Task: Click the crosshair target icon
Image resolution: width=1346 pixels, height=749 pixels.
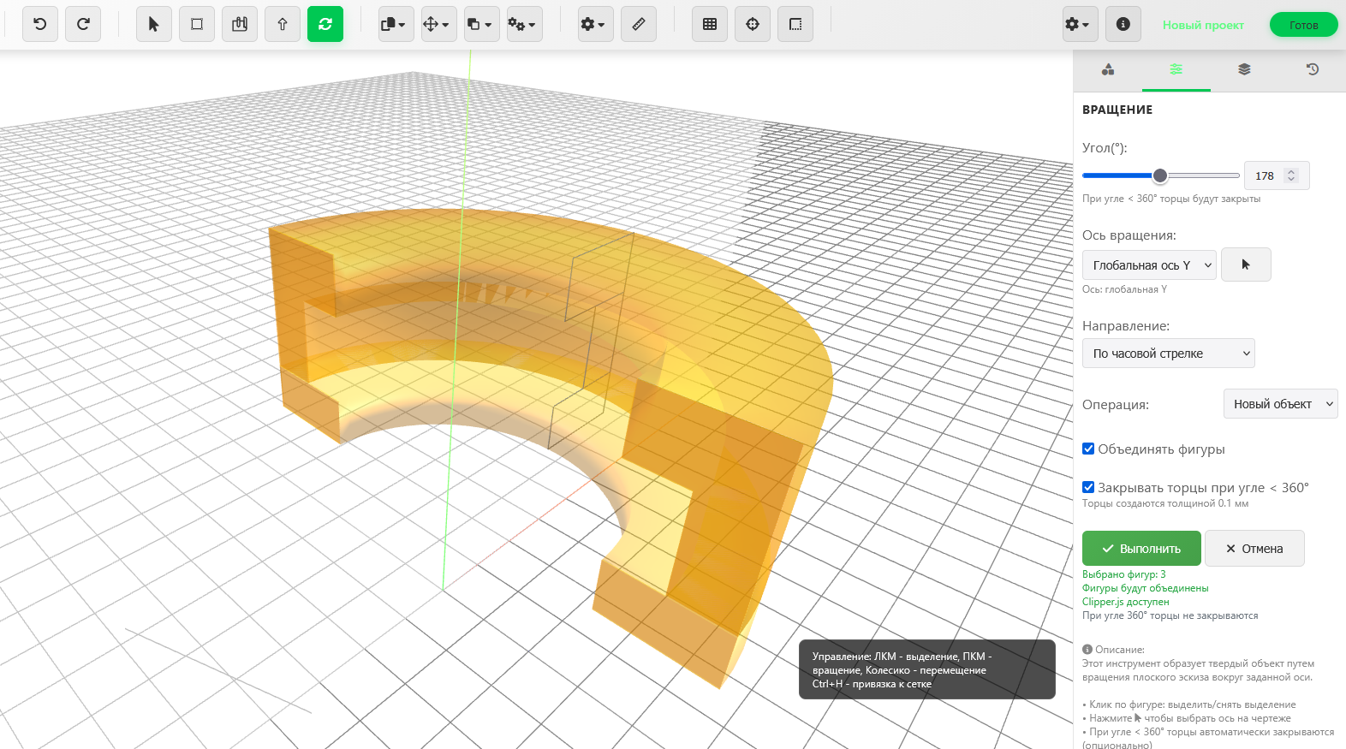Action: [753, 24]
